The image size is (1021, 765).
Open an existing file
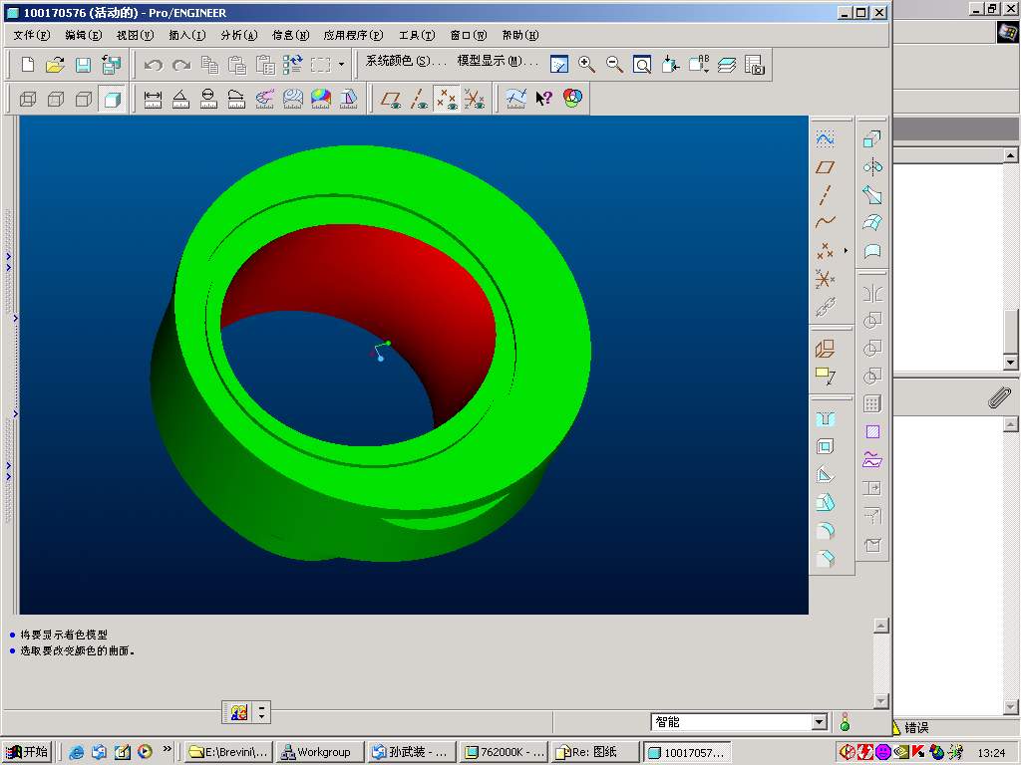(x=56, y=65)
